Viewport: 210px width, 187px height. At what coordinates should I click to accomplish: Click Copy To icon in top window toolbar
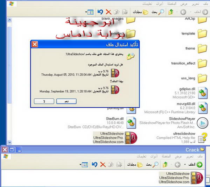[x=117, y=12]
